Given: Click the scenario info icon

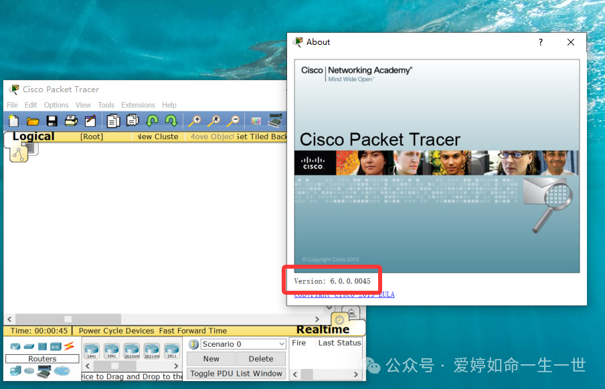Looking at the screenshot, I should pyautogui.click(x=193, y=344).
